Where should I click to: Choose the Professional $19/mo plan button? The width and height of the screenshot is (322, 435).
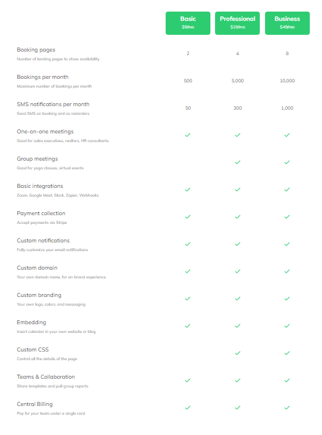(237, 23)
